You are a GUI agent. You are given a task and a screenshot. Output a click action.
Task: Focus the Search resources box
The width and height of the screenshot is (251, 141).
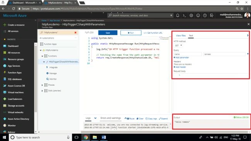[x=139, y=15]
